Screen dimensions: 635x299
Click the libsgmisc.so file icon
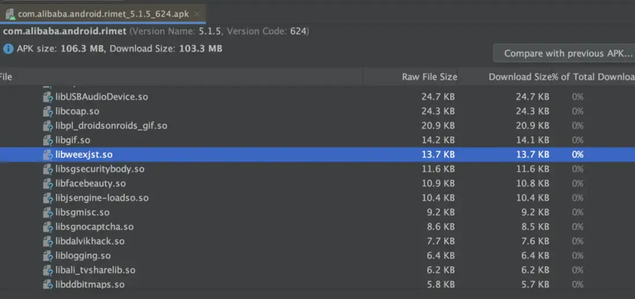(48, 213)
